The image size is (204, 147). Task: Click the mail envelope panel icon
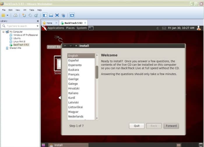164,28
